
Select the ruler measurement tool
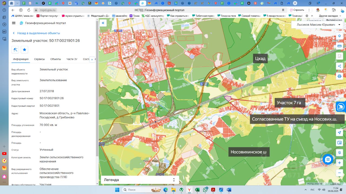(x=340, y=46)
